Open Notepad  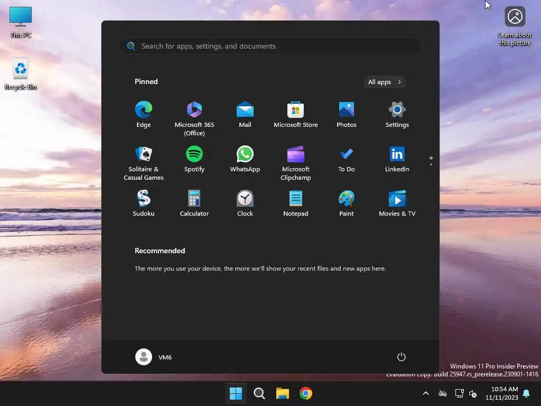point(296,204)
